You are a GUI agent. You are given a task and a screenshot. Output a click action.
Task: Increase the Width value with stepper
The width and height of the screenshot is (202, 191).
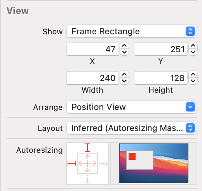[124, 74]
